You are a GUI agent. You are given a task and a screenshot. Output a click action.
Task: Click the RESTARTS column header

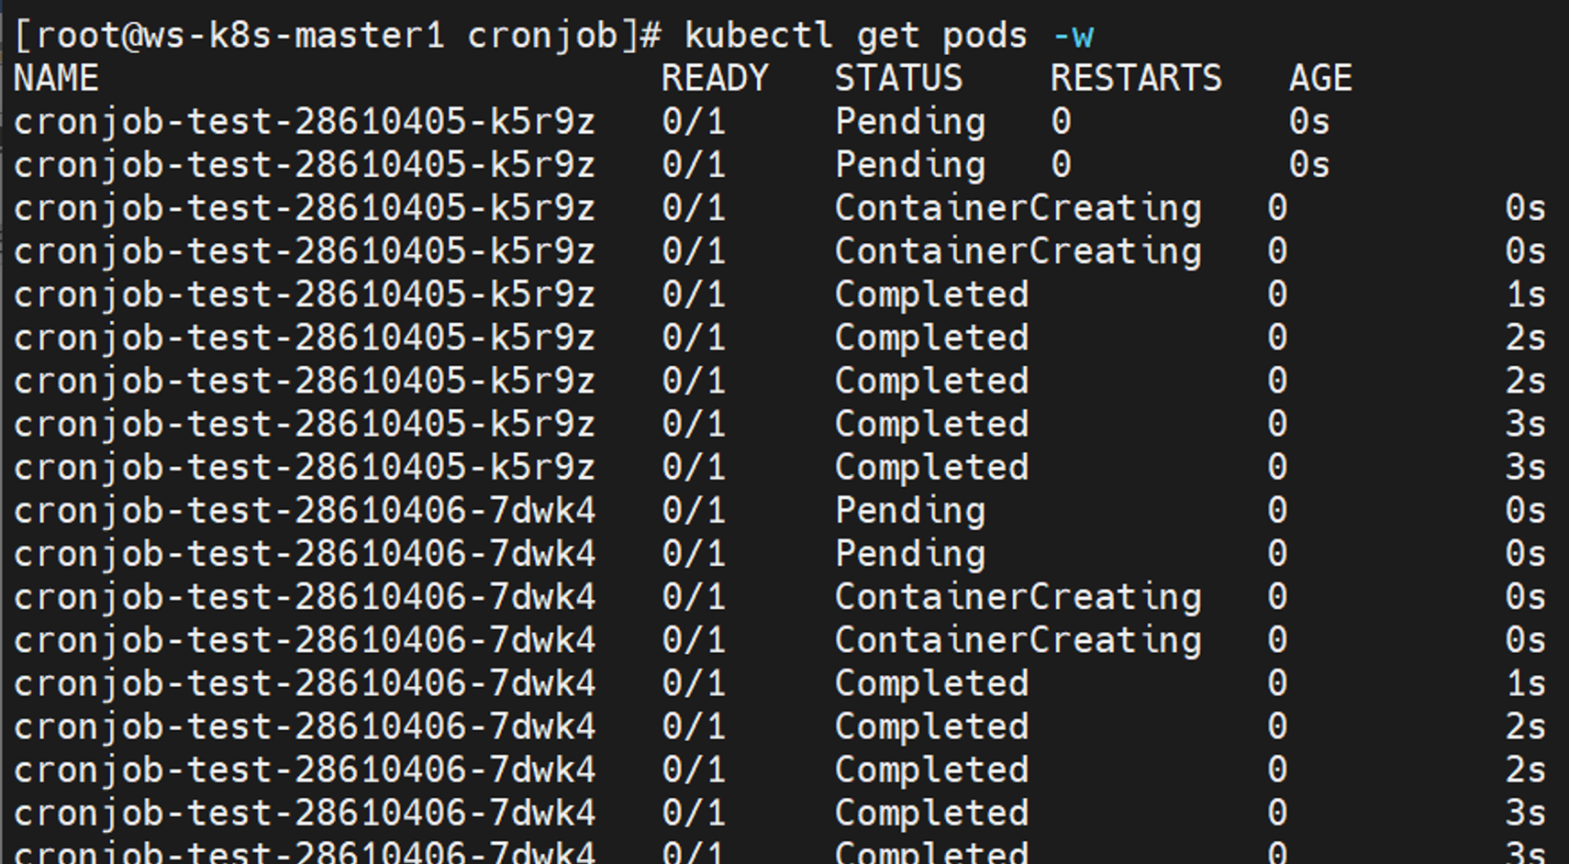click(1136, 78)
